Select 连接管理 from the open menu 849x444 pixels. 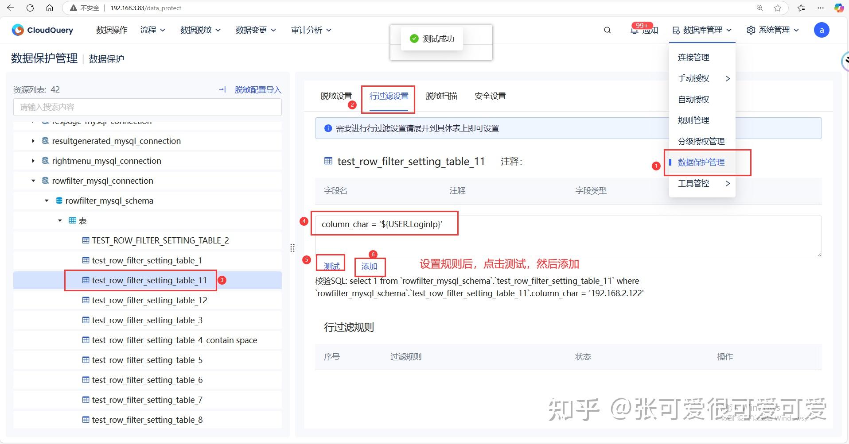pyautogui.click(x=693, y=58)
